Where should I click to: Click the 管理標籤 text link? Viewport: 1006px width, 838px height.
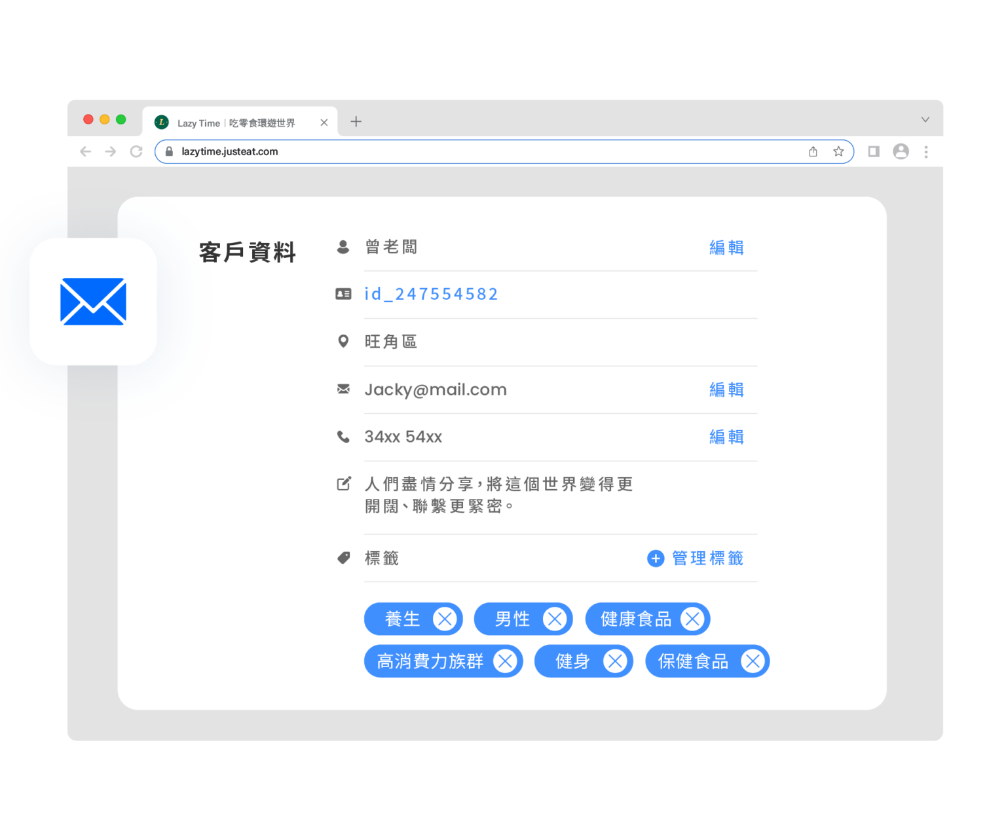[708, 558]
